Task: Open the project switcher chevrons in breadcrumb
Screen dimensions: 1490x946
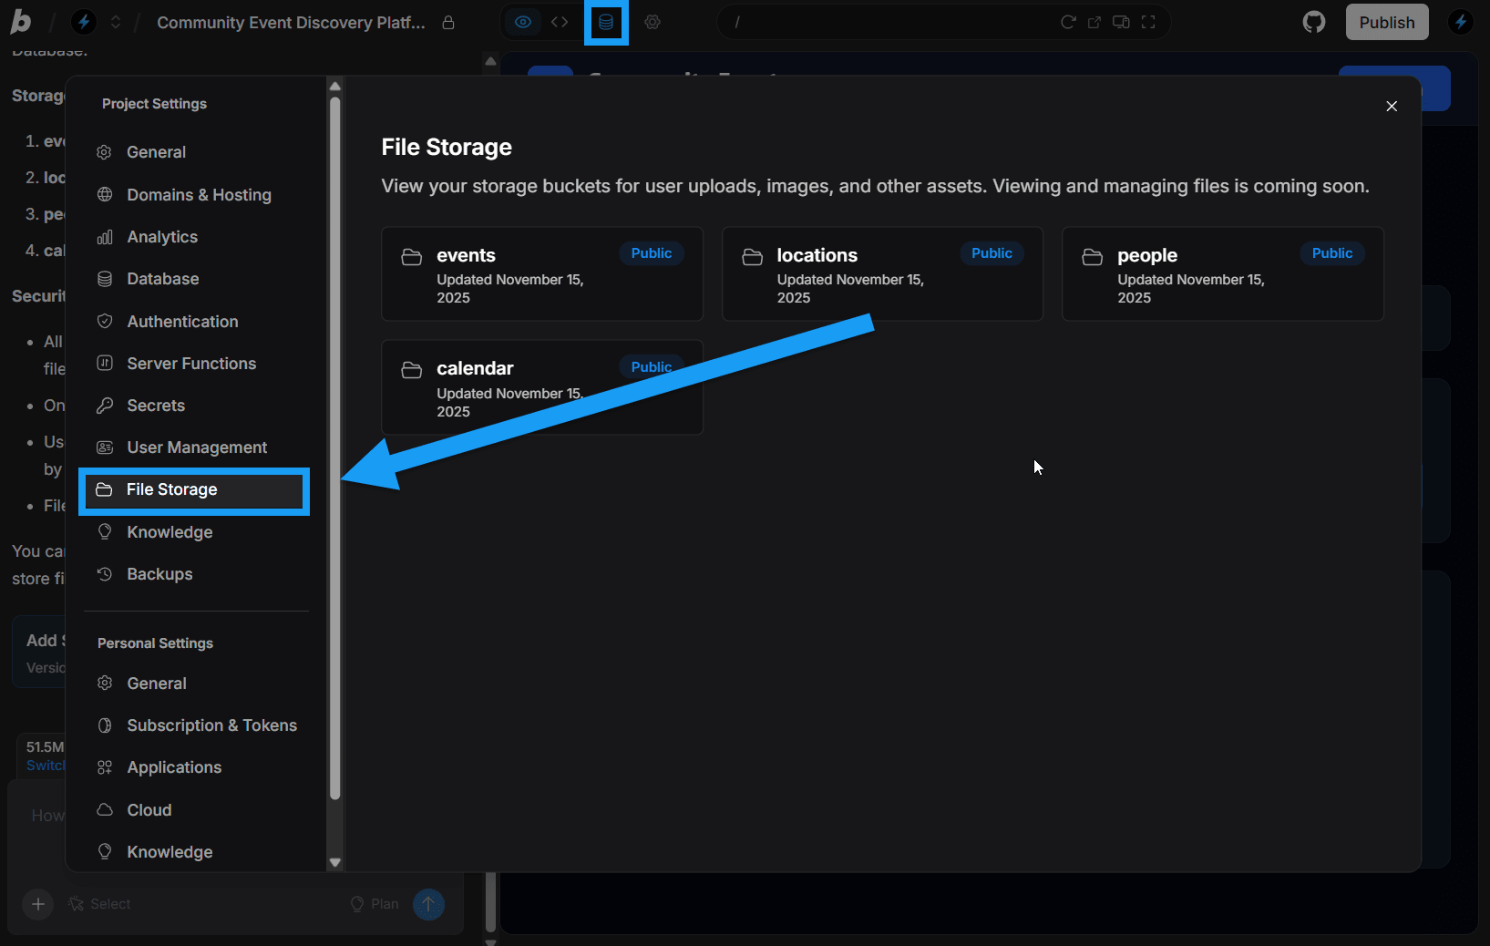Action: [116, 22]
